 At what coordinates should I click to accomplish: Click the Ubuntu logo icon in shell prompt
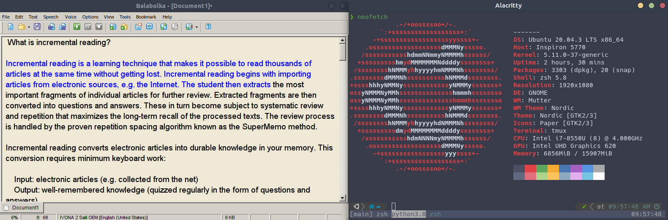coord(356,207)
